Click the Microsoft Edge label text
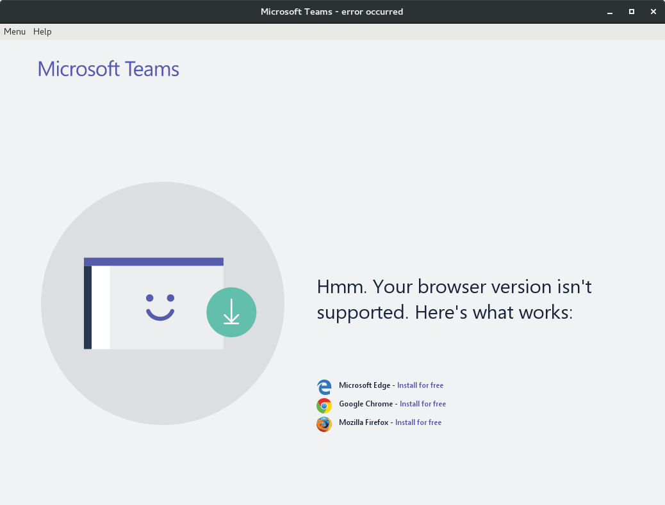Screen dimensions: 665x505 click(x=365, y=385)
